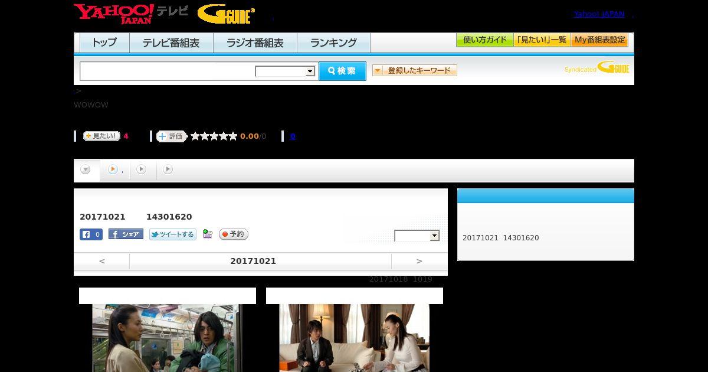The width and height of the screenshot is (708, 372).
Task: Click the blue 検索 search button
Action: 342,71
